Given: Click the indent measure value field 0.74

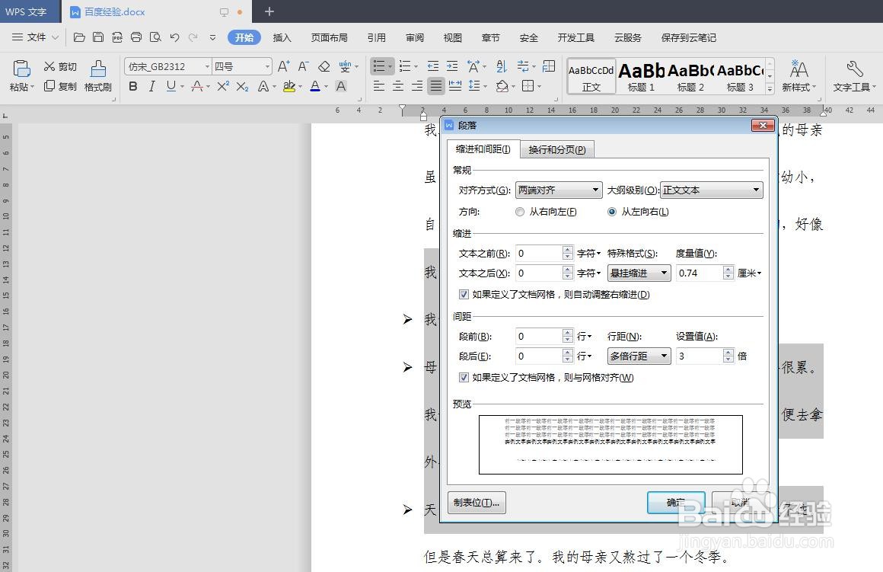Looking at the screenshot, I should [x=699, y=273].
